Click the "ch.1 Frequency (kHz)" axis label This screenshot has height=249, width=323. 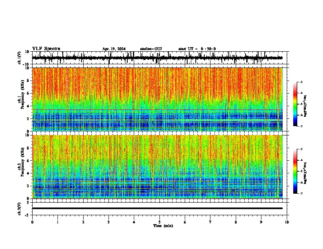pos(21,94)
